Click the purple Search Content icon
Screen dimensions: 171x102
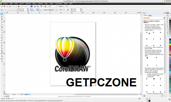(32, 7)
